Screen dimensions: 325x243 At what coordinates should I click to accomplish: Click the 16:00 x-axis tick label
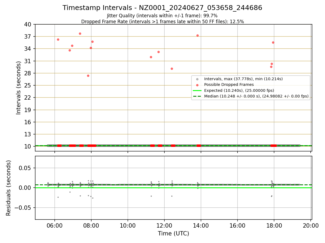click(238, 225)
